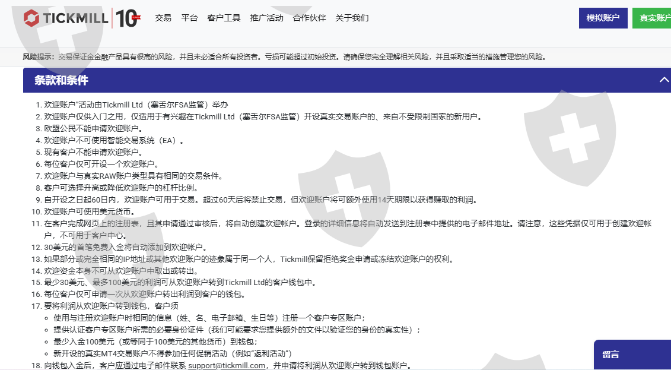Click term 11 about 注册表 and 电子邮件地址
671x370 pixels.
(x=348, y=229)
